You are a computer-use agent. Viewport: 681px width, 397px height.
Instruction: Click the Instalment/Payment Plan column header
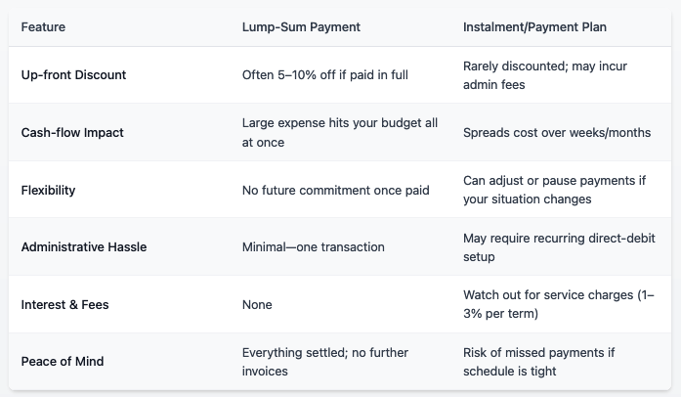coord(534,27)
